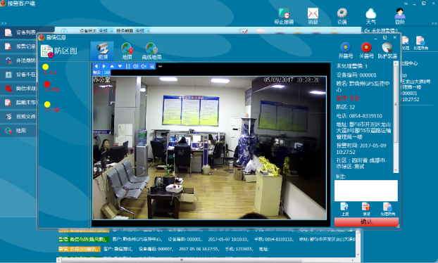
Task: Select zone 32 red alarm indicator
Action: pyautogui.click(x=47, y=84)
